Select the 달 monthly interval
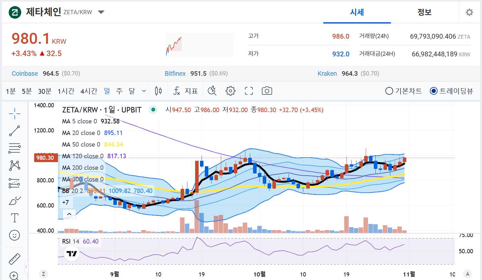 132,91
